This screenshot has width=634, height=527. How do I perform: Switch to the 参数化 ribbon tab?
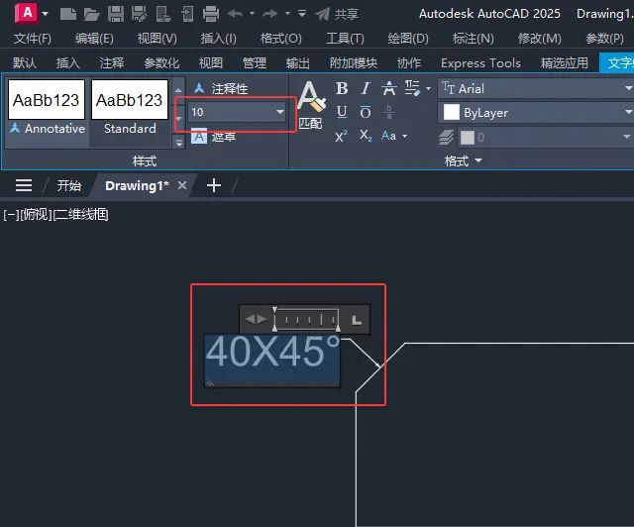click(161, 62)
